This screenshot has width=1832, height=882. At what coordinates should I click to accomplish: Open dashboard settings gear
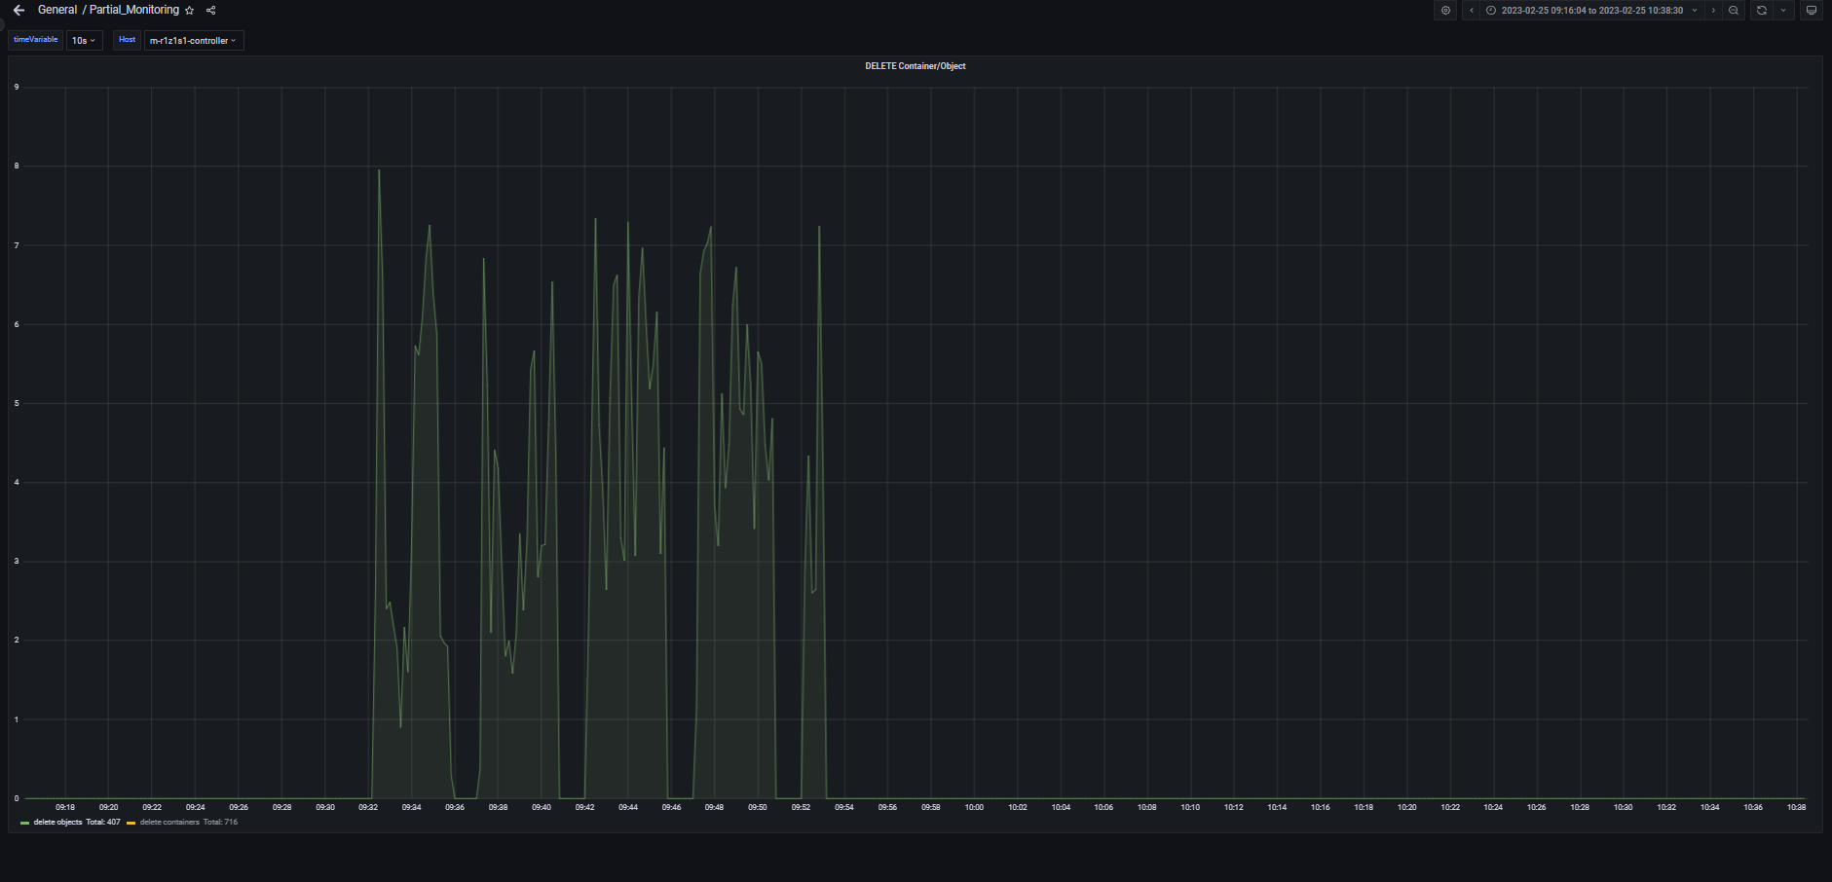[x=1445, y=11]
